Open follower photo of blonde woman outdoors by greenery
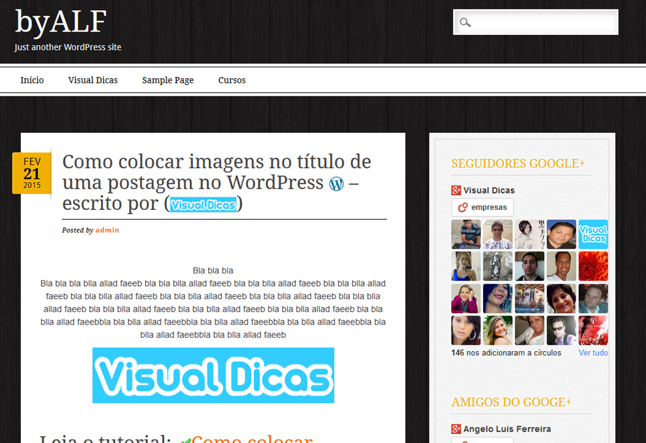This screenshot has height=443, width=646. (498, 330)
